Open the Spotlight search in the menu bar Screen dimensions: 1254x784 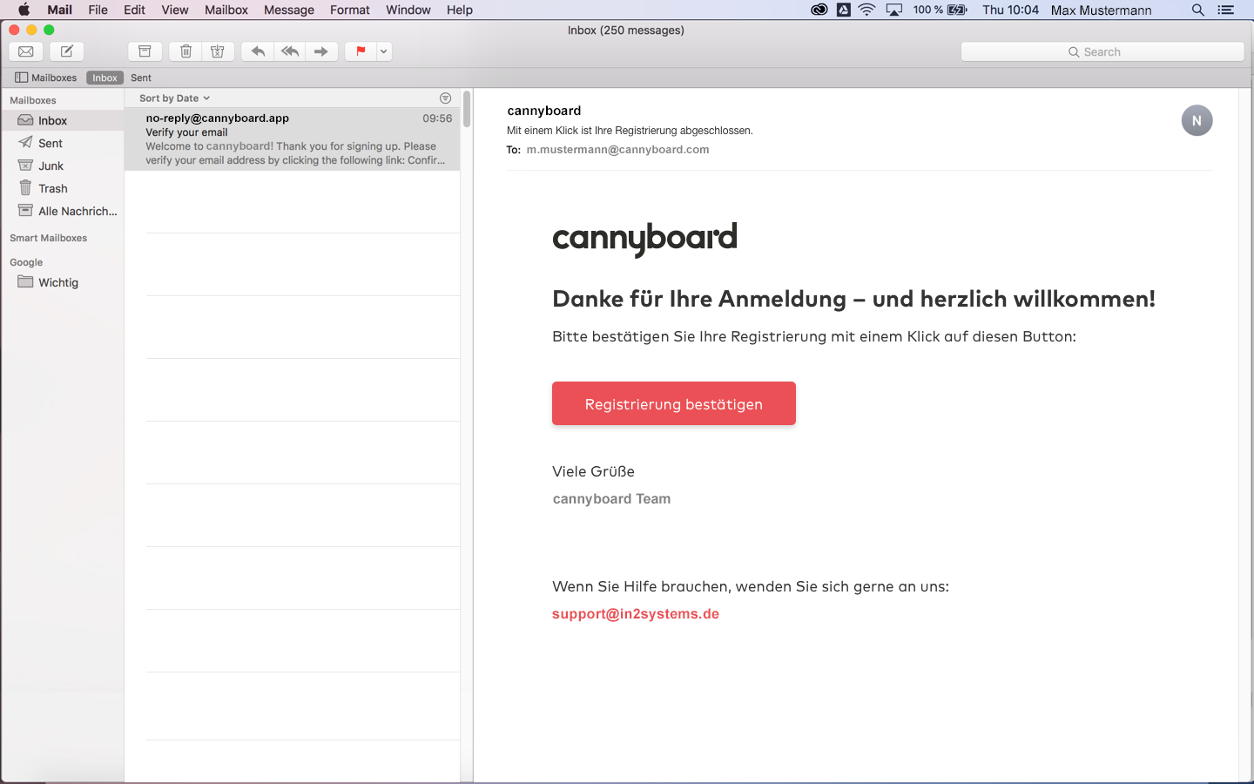click(x=1197, y=10)
